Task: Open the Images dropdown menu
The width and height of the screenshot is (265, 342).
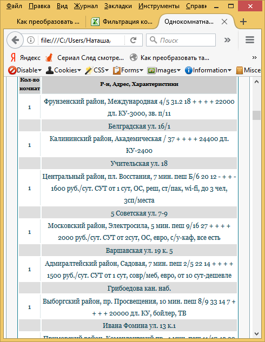Action: tap(164, 70)
